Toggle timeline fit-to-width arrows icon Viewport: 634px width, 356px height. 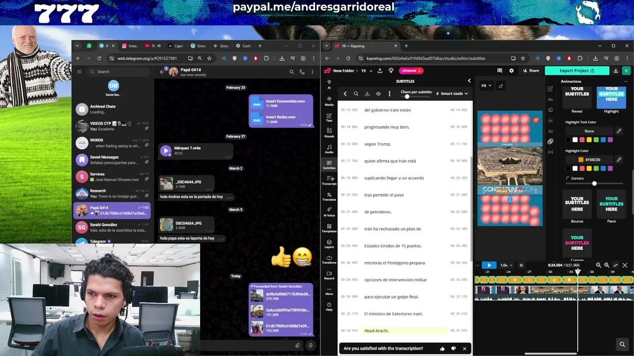click(615, 266)
